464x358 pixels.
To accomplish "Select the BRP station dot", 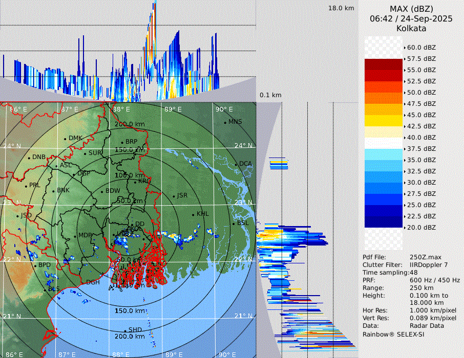I will 122,142.
